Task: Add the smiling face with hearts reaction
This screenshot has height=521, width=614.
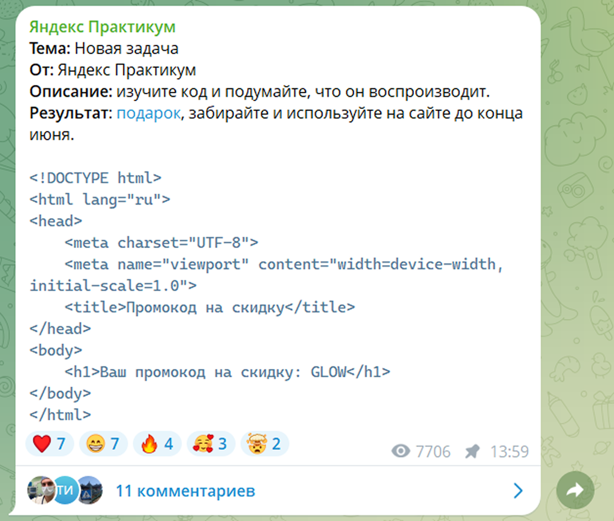Action: [211, 444]
